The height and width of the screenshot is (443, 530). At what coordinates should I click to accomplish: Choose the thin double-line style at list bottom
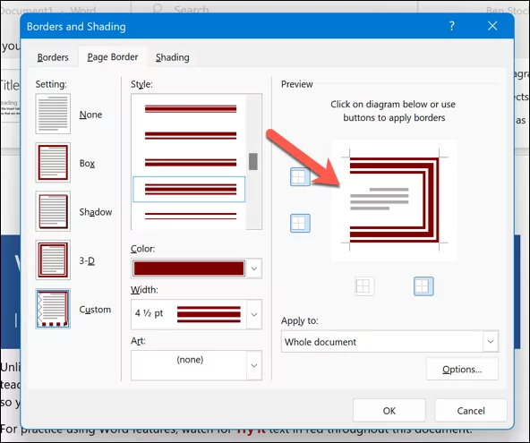click(x=191, y=217)
